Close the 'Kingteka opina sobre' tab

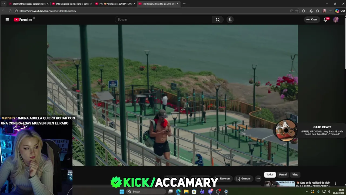(91, 4)
